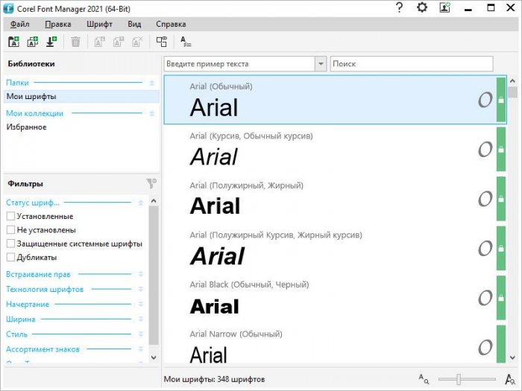This screenshot has height=391, width=522.
Task: Click the lock icon on Arial Black row
Action: 501,298
